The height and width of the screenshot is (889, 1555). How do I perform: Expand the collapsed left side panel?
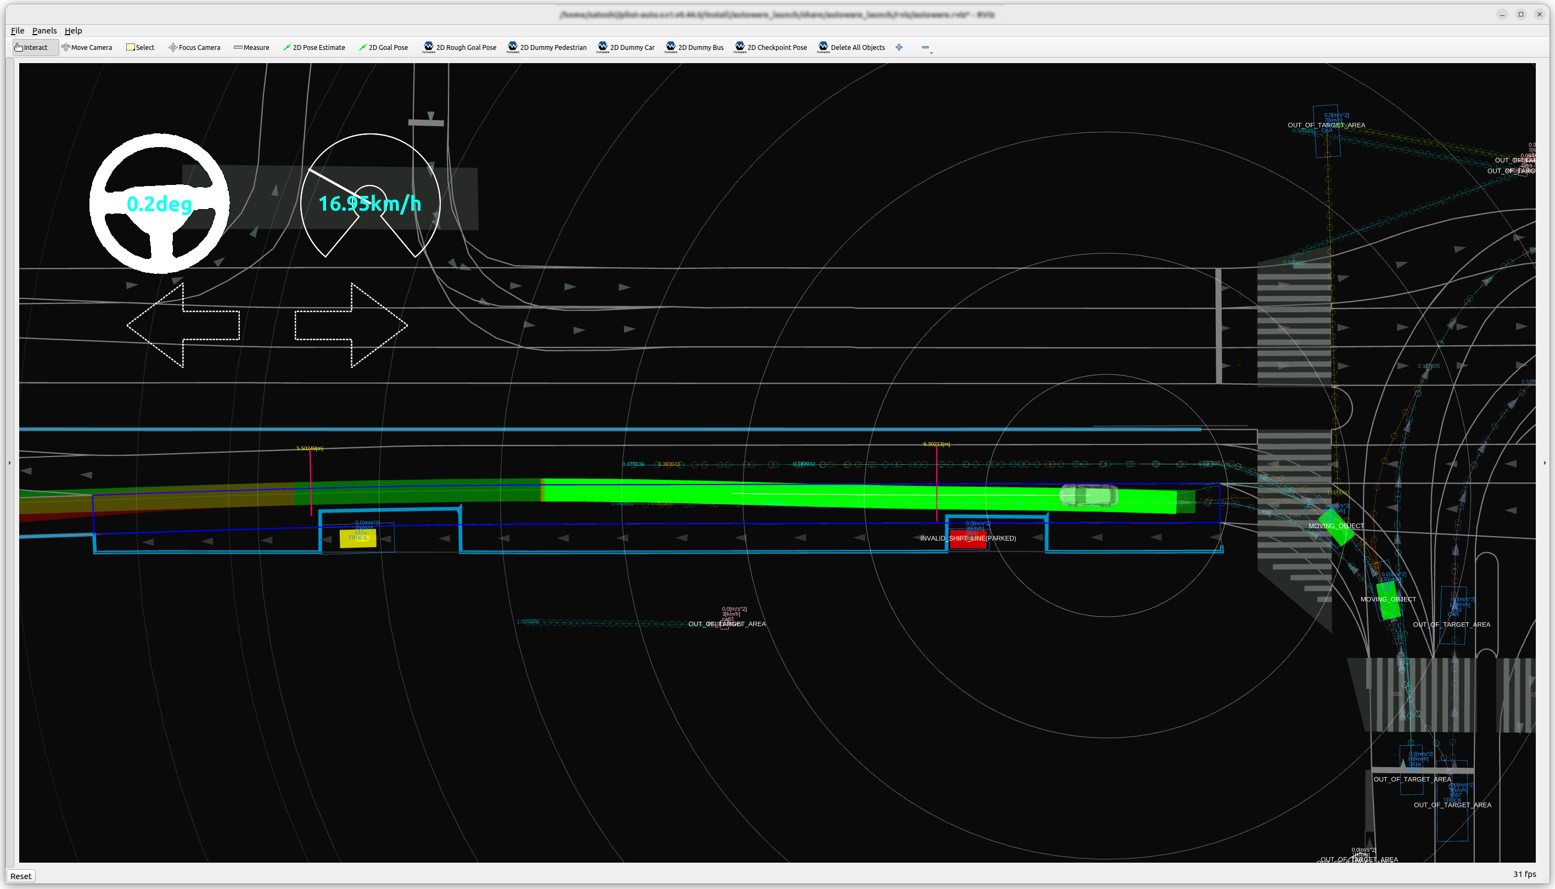pos(9,463)
